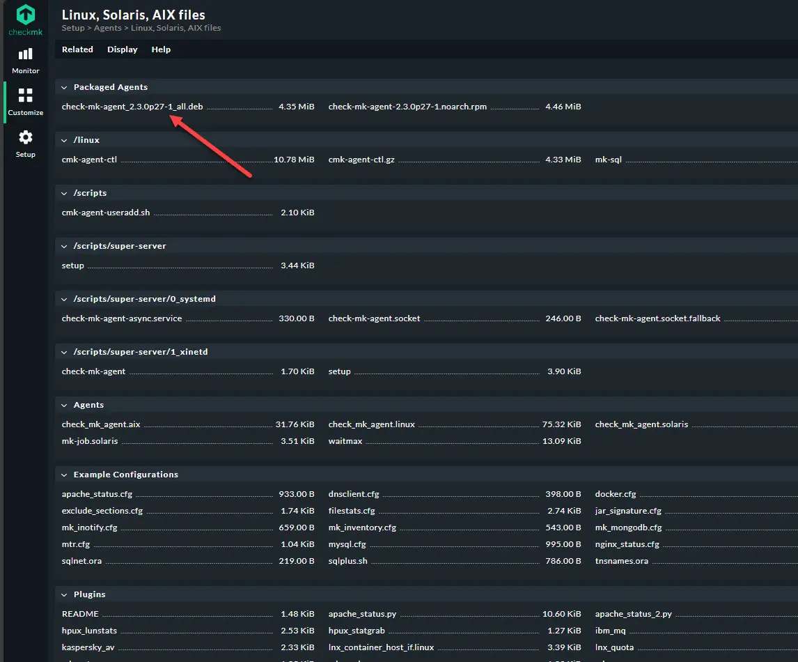
Task: Collapse the /scripts/super-server section
Action: click(64, 247)
